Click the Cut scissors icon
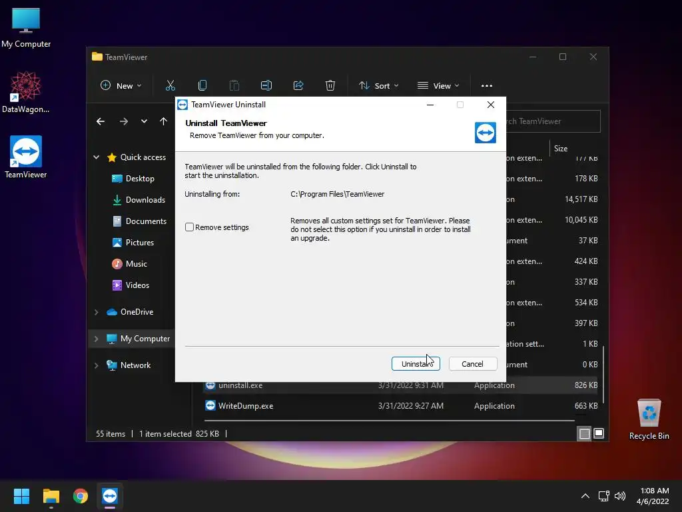 (x=170, y=85)
